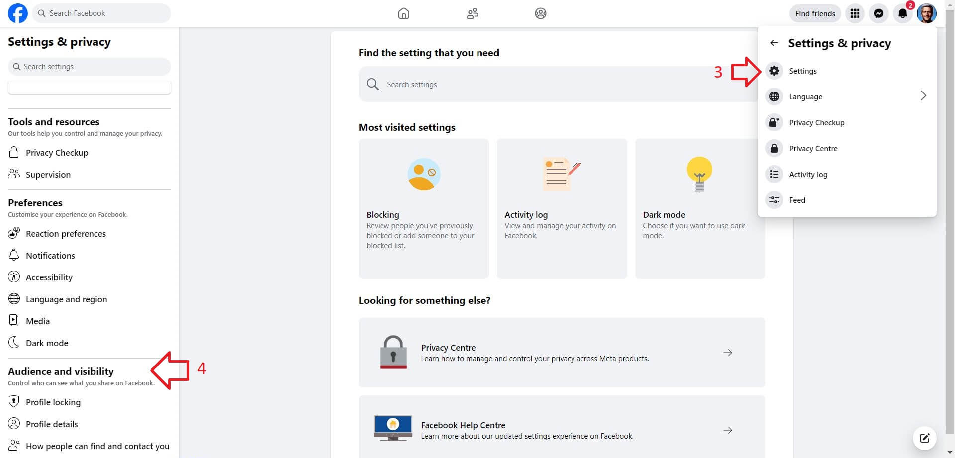Viewport: 955px width, 458px height.
Task: Click the Find friends button
Action: point(815,13)
